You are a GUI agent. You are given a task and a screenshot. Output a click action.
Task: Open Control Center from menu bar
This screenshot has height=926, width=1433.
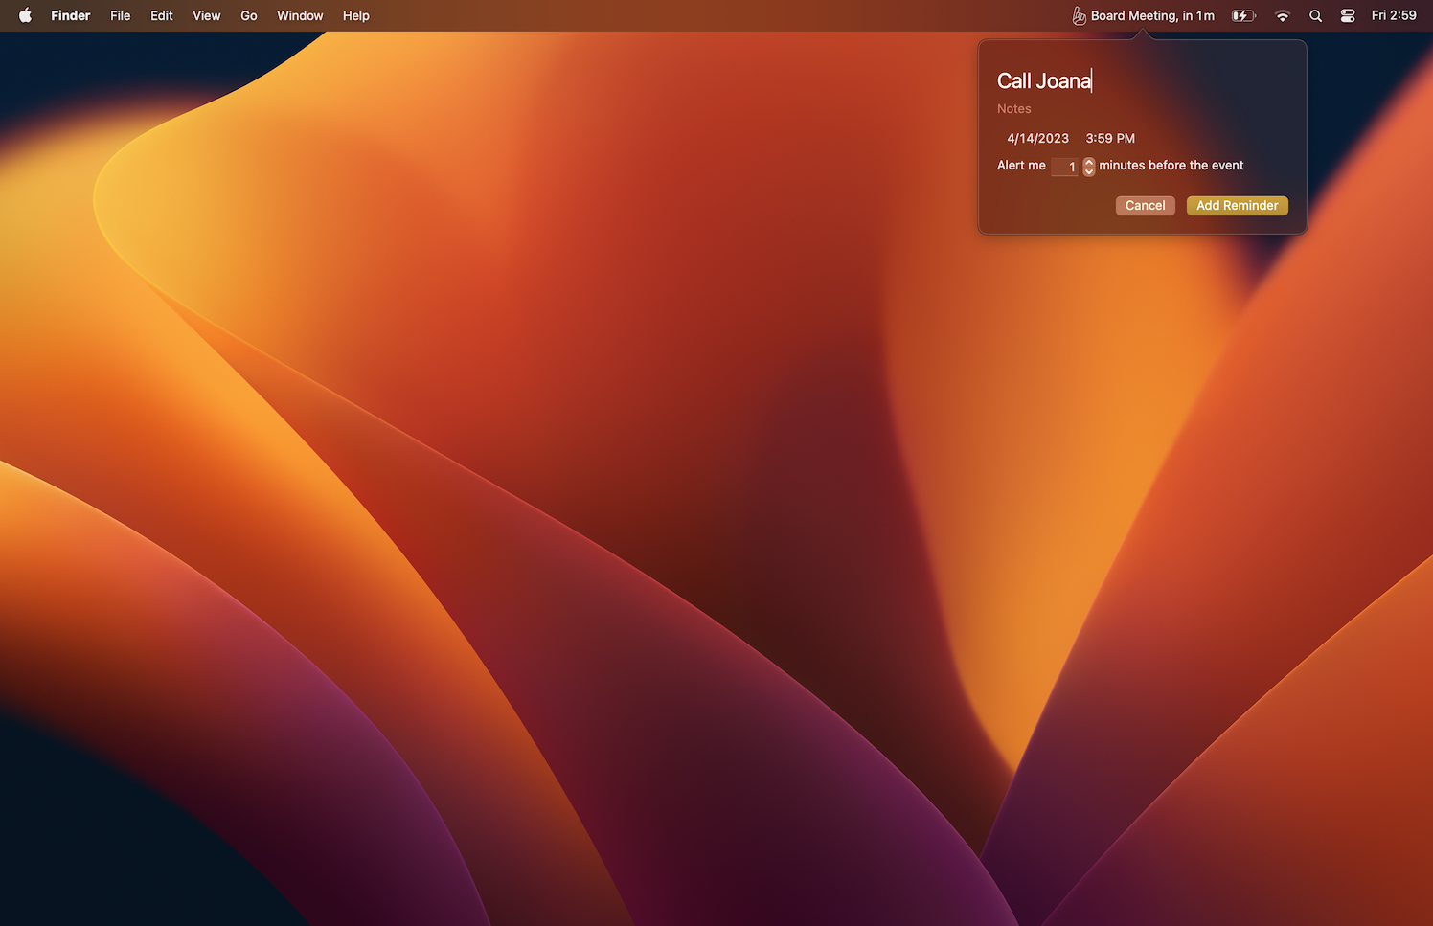1348,15
